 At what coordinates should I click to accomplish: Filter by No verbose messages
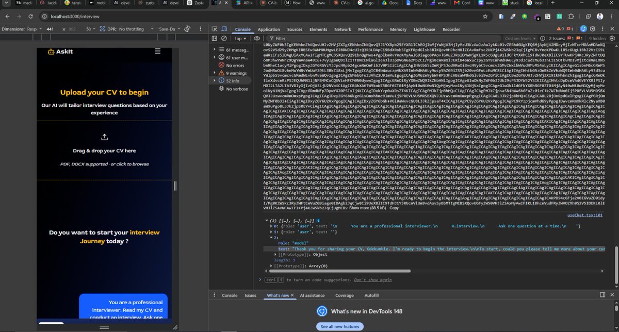(x=233, y=89)
